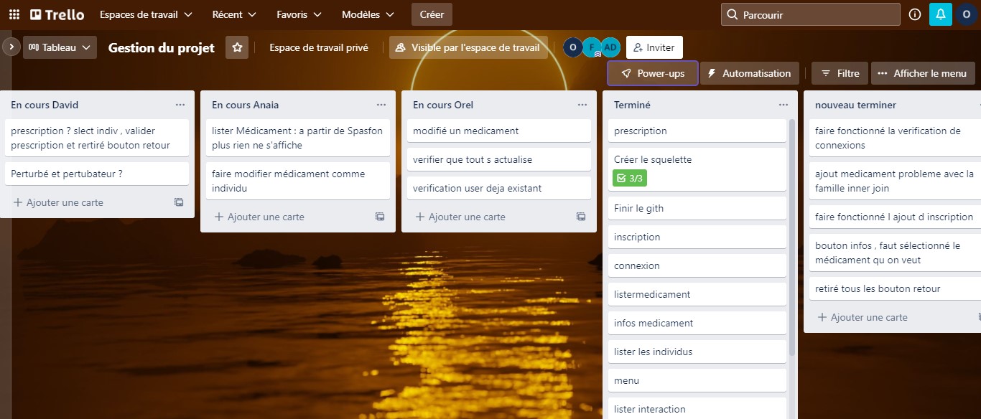Open 'Power-ups'

[x=652, y=73]
